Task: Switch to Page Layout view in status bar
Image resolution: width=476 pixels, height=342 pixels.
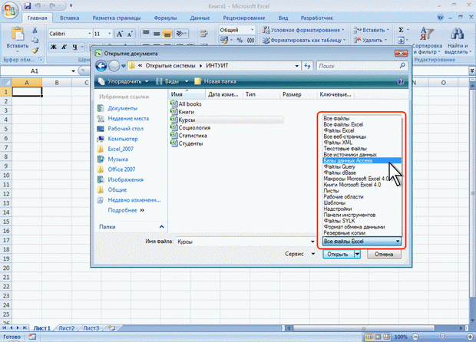Action: (x=378, y=337)
